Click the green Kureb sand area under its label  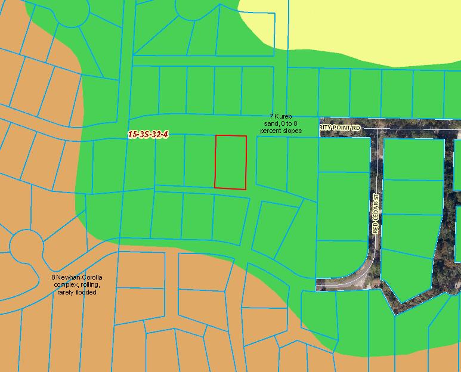pyautogui.click(x=280, y=146)
